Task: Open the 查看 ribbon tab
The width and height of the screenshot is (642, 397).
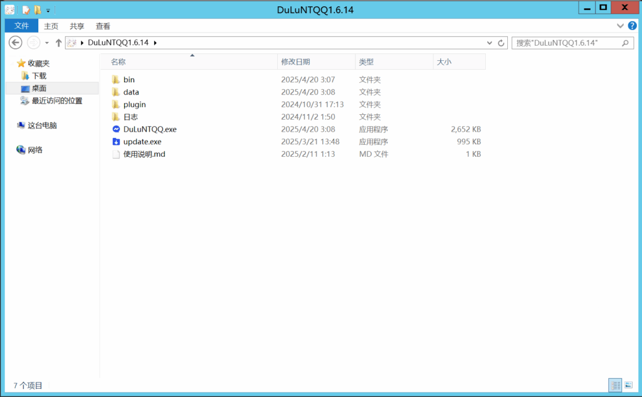Action: (x=103, y=26)
